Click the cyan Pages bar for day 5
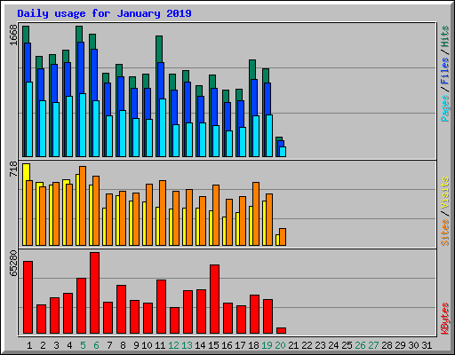Viewport: 455px width, 355px height. (83, 125)
